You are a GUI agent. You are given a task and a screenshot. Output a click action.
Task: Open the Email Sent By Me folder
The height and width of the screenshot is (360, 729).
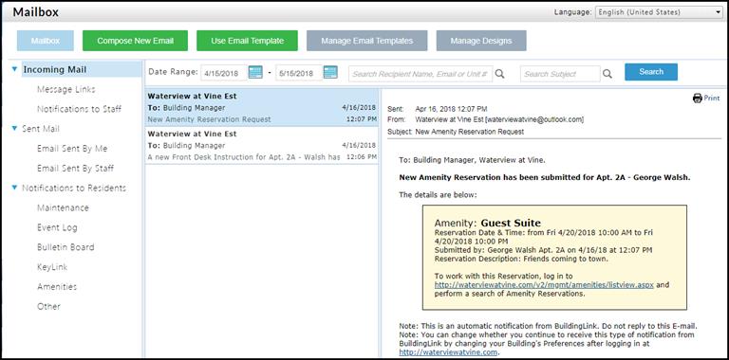(72, 149)
